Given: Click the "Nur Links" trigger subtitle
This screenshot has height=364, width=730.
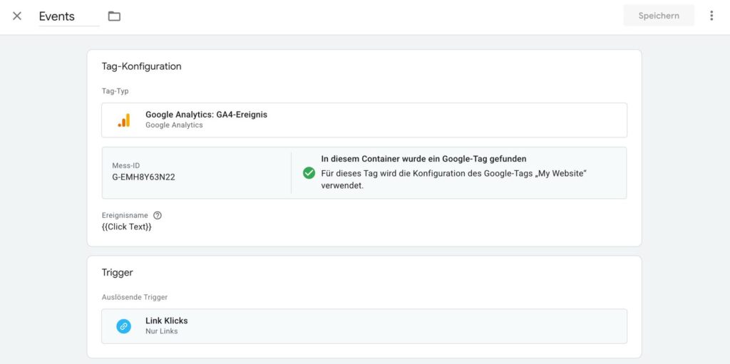Looking at the screenshot, I should pyautogui.click(x=162, y=331).
